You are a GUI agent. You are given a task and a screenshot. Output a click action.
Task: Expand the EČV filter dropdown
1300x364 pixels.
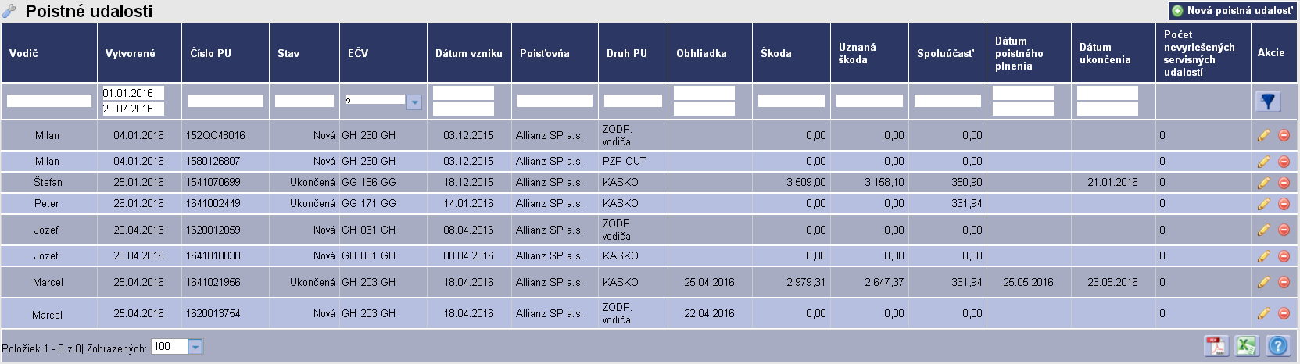[414, 102]
